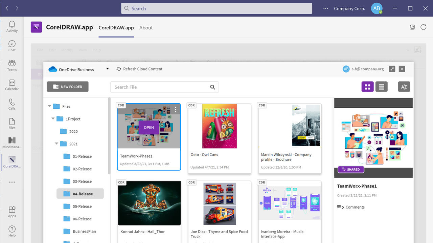Click 'Updated 12/8/20, 1:00 PM' text
Image resolution: width=433 pixels, height=243 pixels.
[x=281, y=167]
